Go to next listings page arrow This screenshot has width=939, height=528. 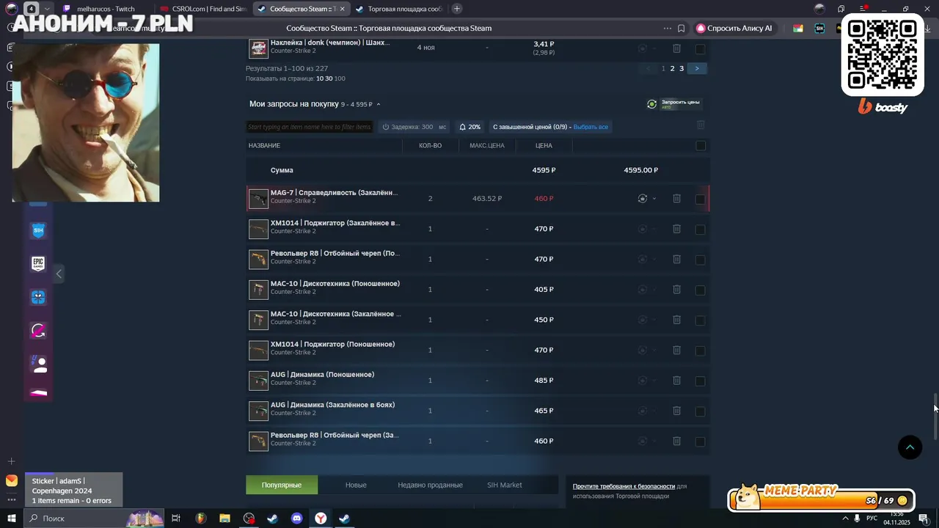(x=696, y=68)
